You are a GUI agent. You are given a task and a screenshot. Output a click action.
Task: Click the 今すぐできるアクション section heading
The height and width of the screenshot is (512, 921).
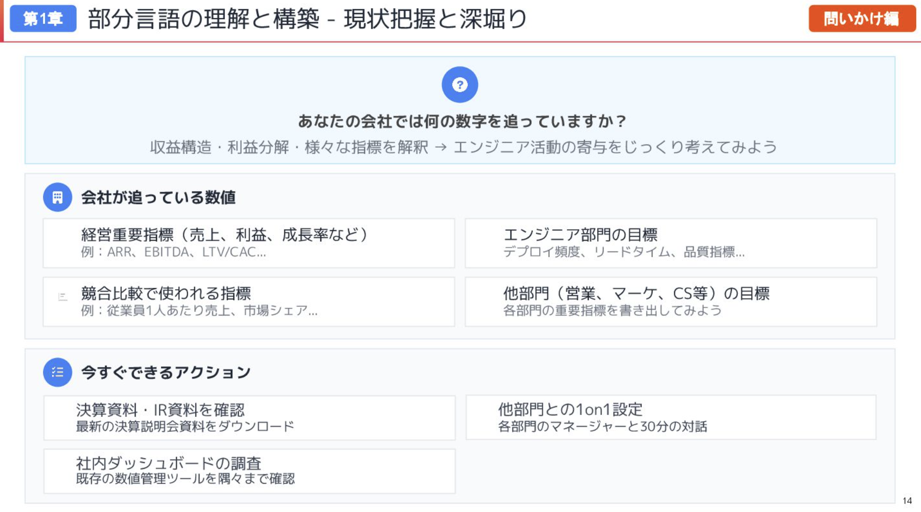(166, 372)
